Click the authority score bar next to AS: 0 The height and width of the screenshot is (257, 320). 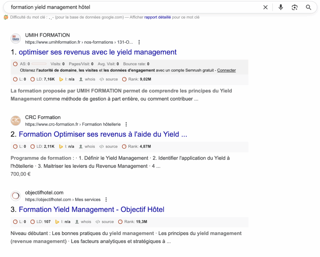coord(39,64)
